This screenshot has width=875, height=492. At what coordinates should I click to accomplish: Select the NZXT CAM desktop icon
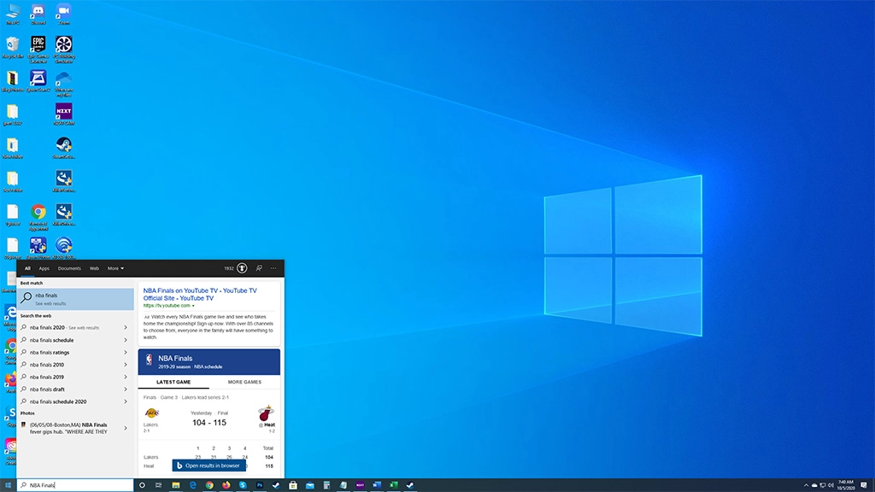click(63, 114)
